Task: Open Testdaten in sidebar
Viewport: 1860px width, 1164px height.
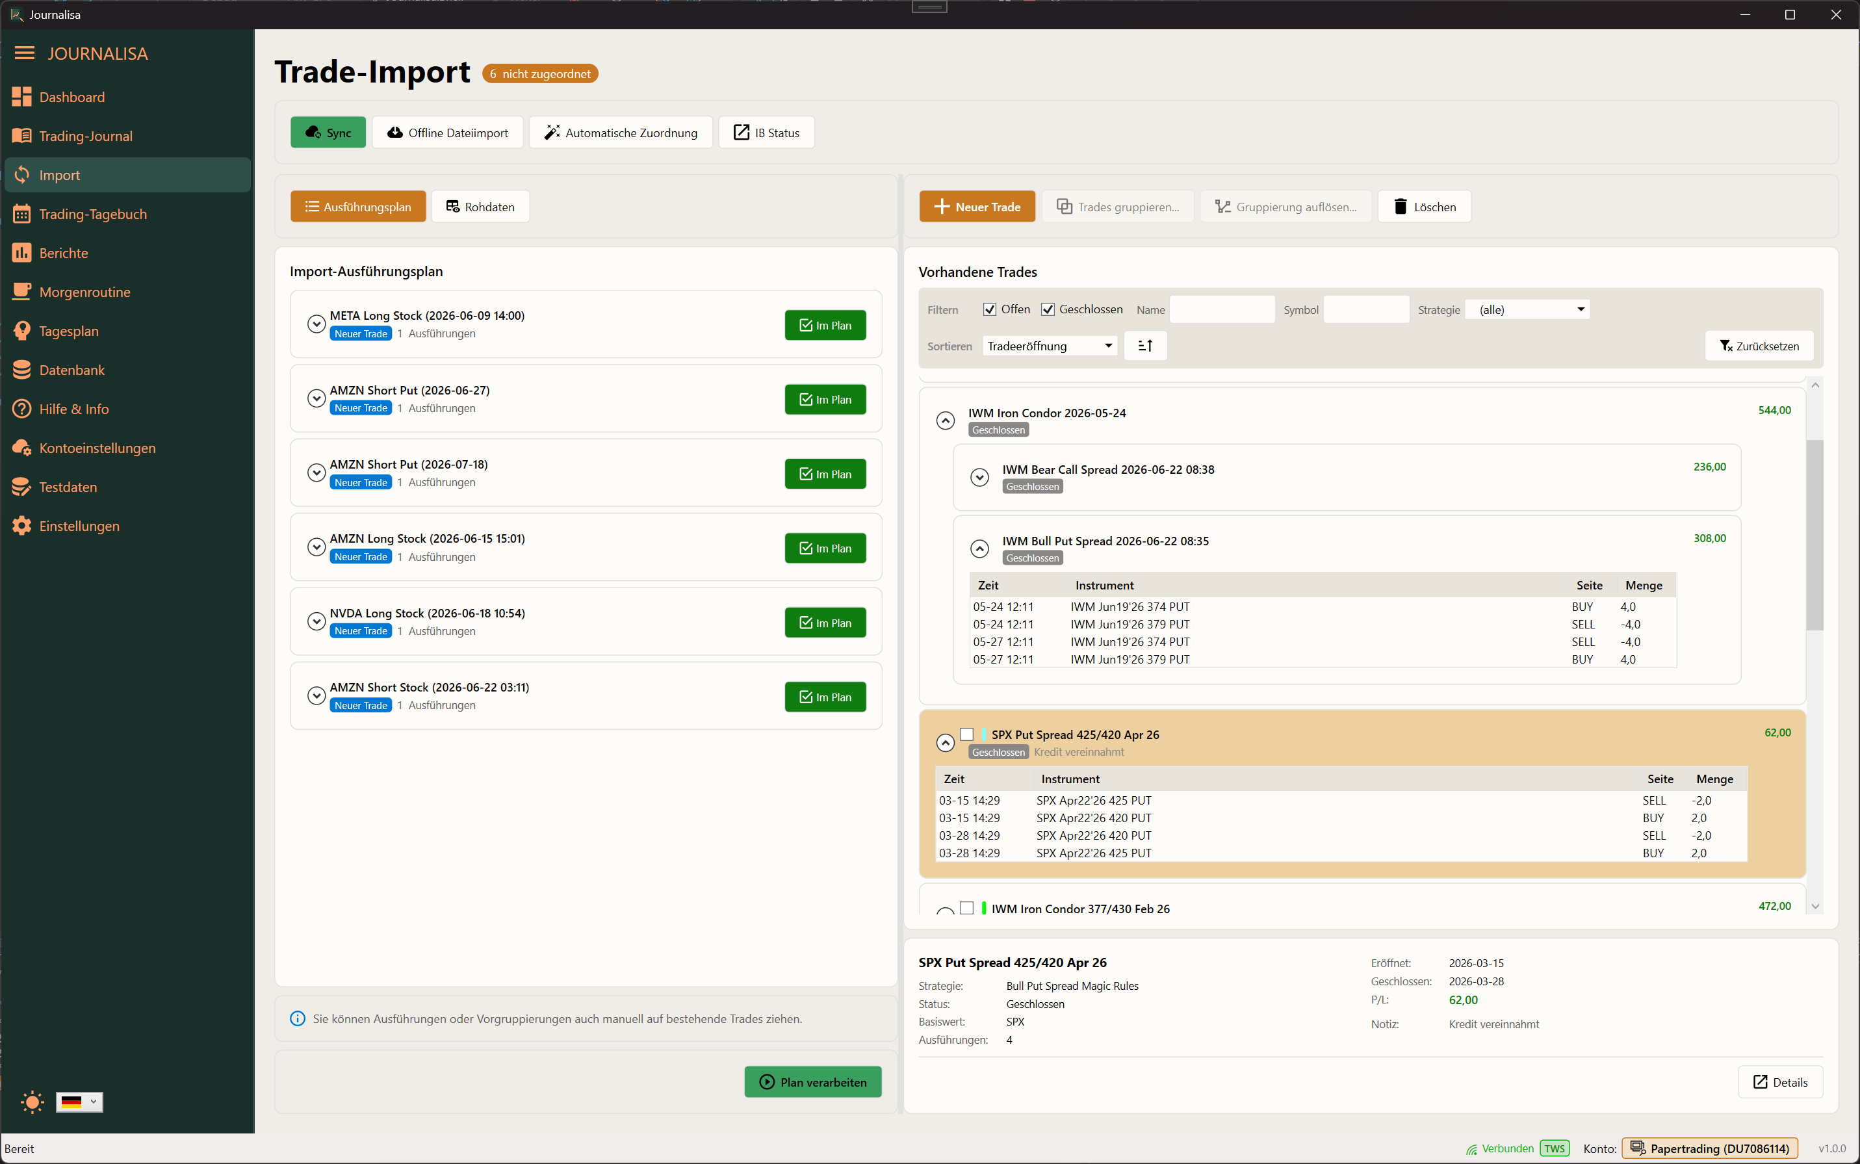Action: (127, 487)
